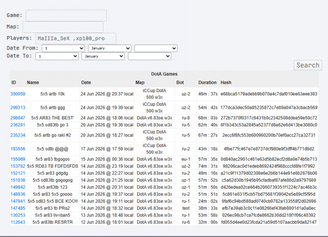The height and width of the screenshot is (237, 328).
Task: Open game ID 193556
Action: [18, 149]
